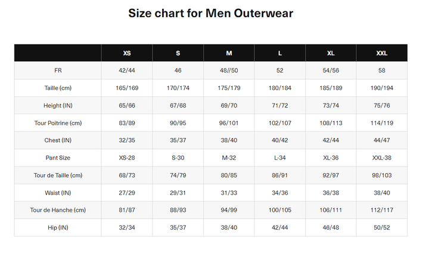Select the XXL-38 pant size cell

(x=382, y=158)
